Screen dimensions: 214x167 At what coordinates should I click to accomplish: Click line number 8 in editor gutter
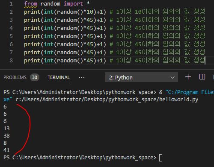(x=11, y=61)
